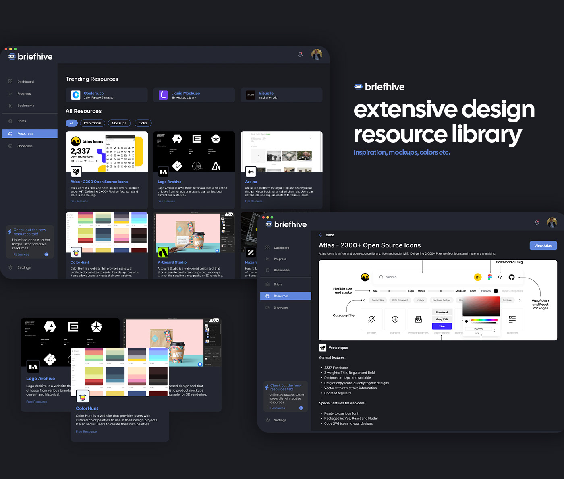Open notifications bell in the Atlas detail window
Image resolution: width=564 pixels, height=479 pixels.
click(537, 222)
